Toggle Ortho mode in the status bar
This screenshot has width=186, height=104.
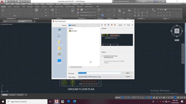pos(130,98)
